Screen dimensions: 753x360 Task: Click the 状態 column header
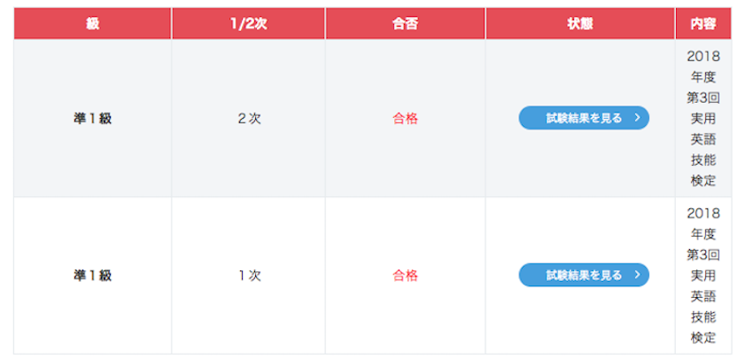coord(580,24)
